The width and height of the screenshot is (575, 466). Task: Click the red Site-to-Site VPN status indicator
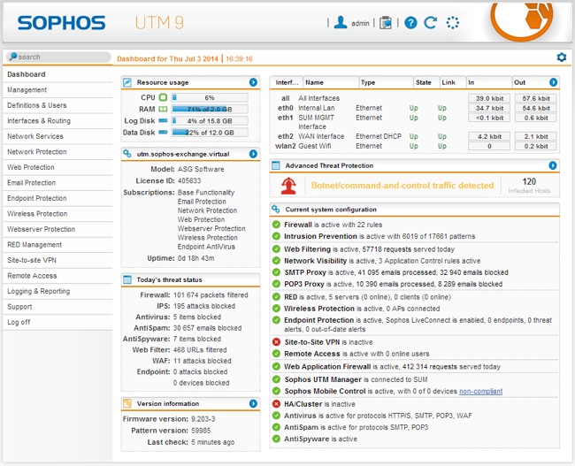[x=277, y=341]
